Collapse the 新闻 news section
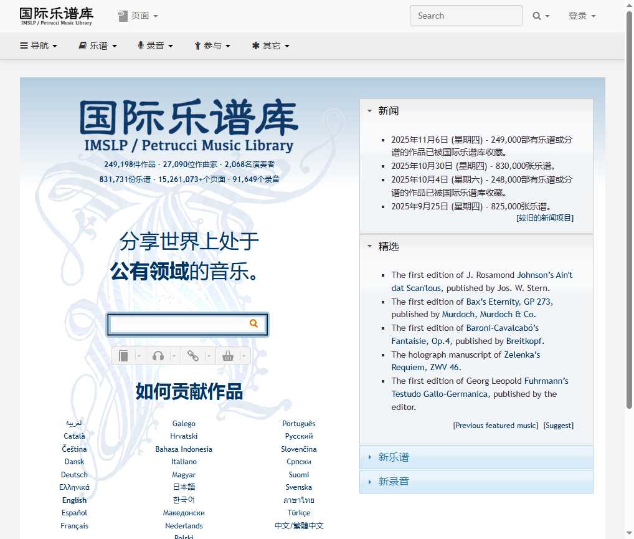The height and width of the screenshot is (539, 634). click(371, 110)
